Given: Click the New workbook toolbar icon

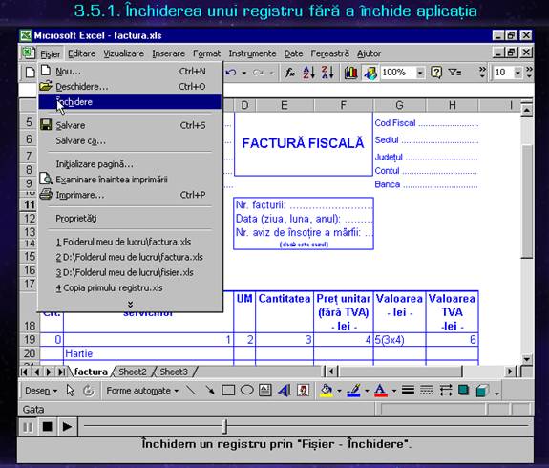Looking at the screenshot, I should [31, 73].
